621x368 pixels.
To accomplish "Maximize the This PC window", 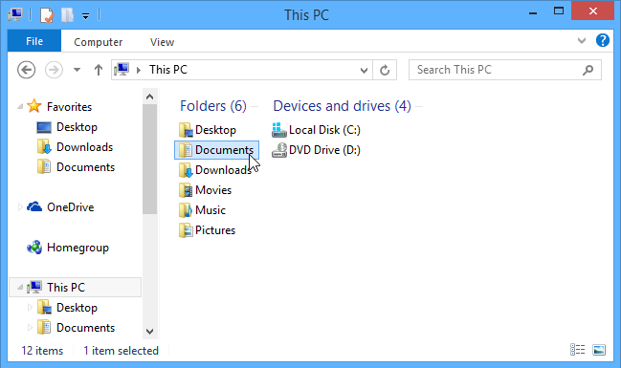I will (559, 11).
